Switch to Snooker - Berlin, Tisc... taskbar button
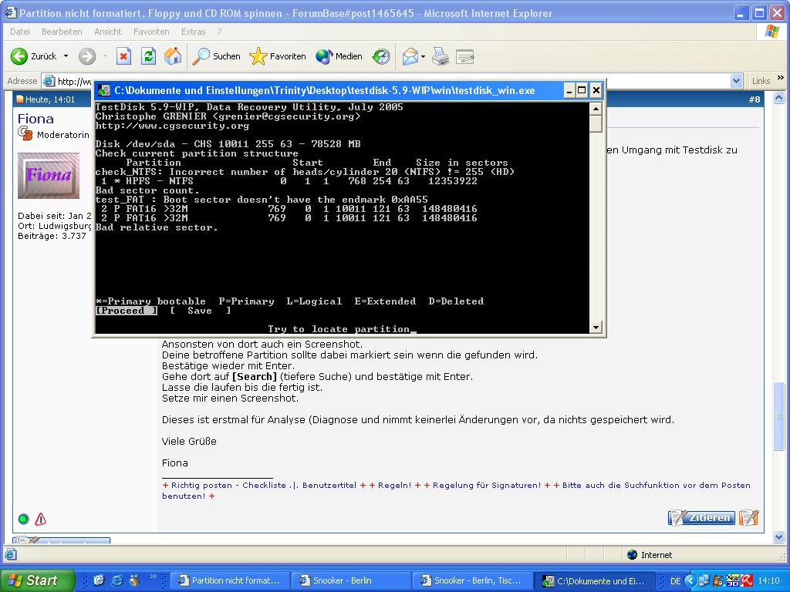Screen dimensions: 790x592 tap(473, 580)
